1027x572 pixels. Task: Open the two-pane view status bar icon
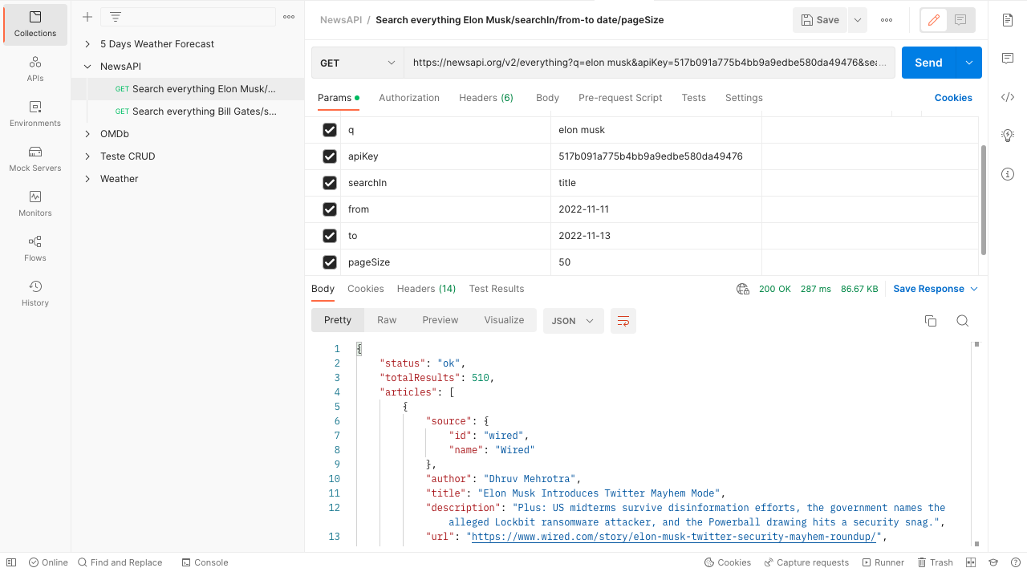click(x=971, y=562)
